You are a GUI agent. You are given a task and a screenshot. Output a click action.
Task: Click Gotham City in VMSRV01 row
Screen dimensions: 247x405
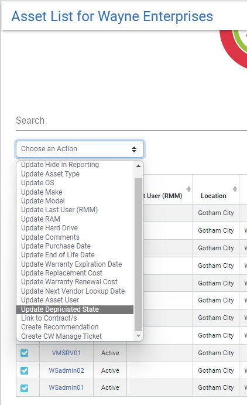pyautogui.click(x=216, y=353)
